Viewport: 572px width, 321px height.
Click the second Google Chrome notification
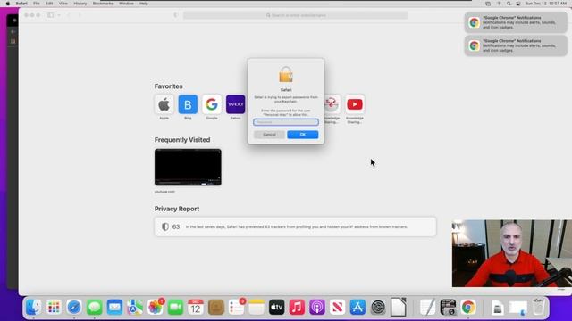tap(516, 45)
